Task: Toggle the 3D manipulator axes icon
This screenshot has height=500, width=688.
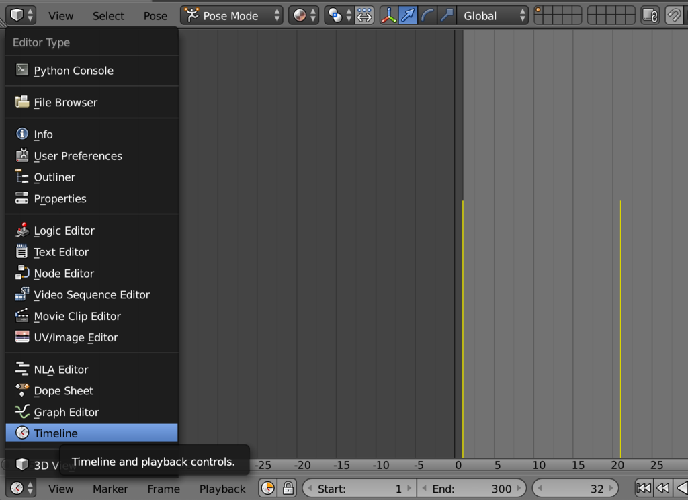Action: coord(389,15)
